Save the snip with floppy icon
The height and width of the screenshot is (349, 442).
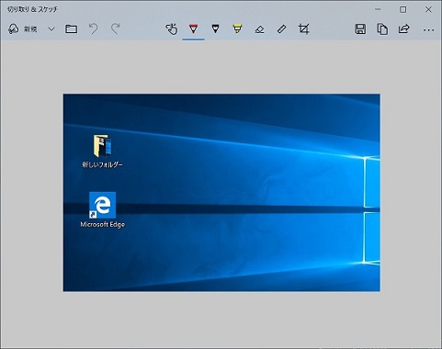coord(360,29)
